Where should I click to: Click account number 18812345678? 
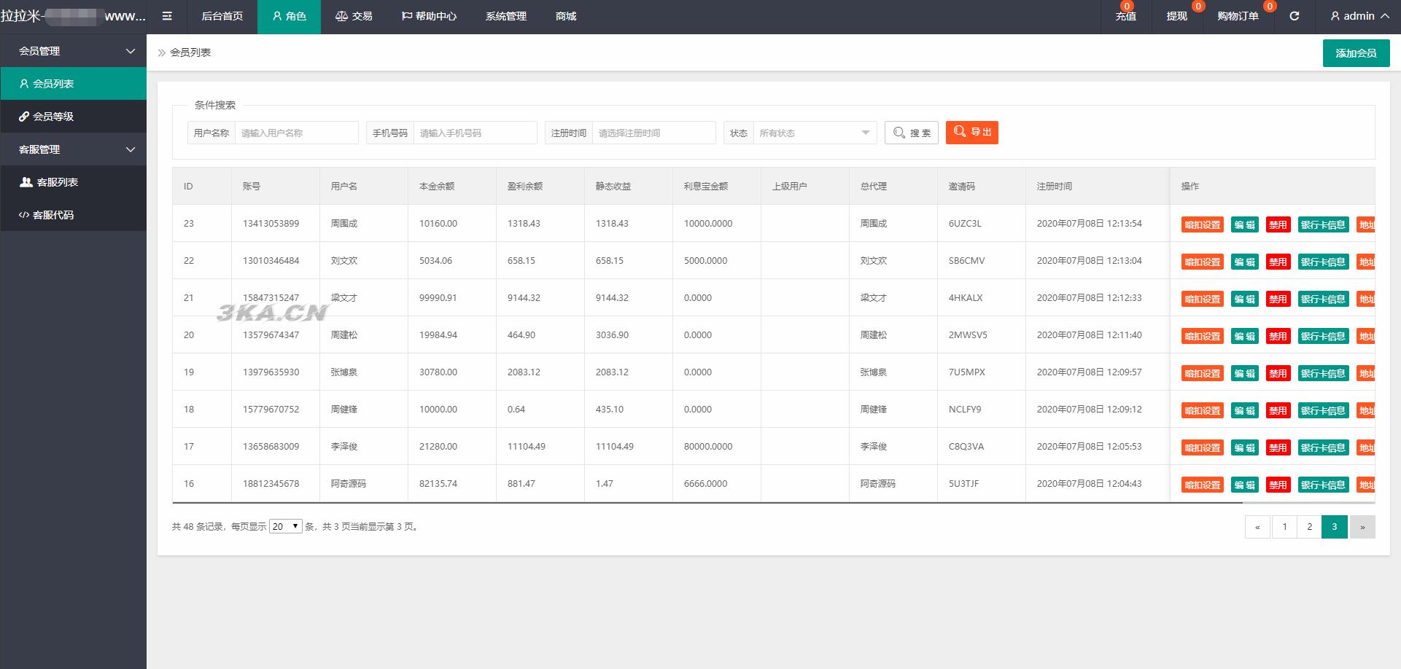(x=271, y=484)
